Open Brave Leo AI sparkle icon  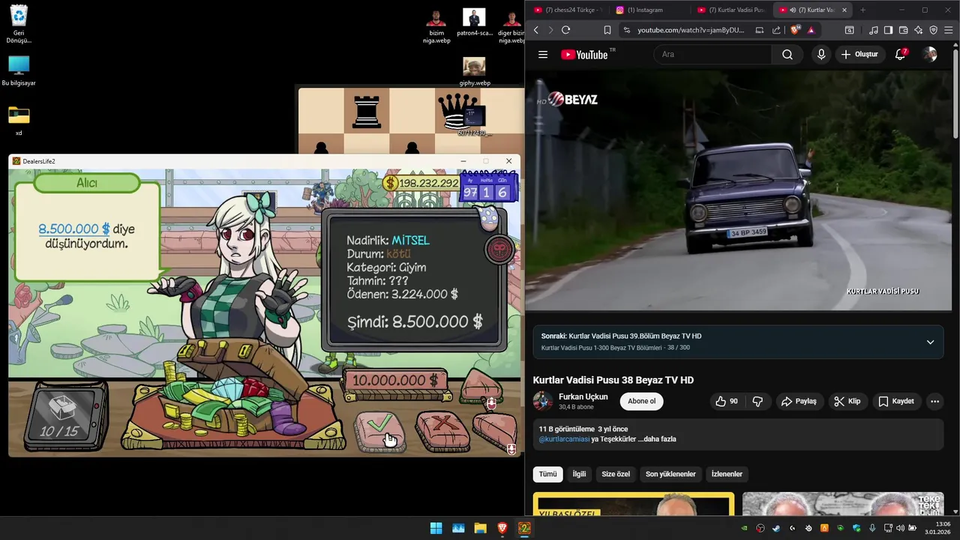click(x=918, y=30)
